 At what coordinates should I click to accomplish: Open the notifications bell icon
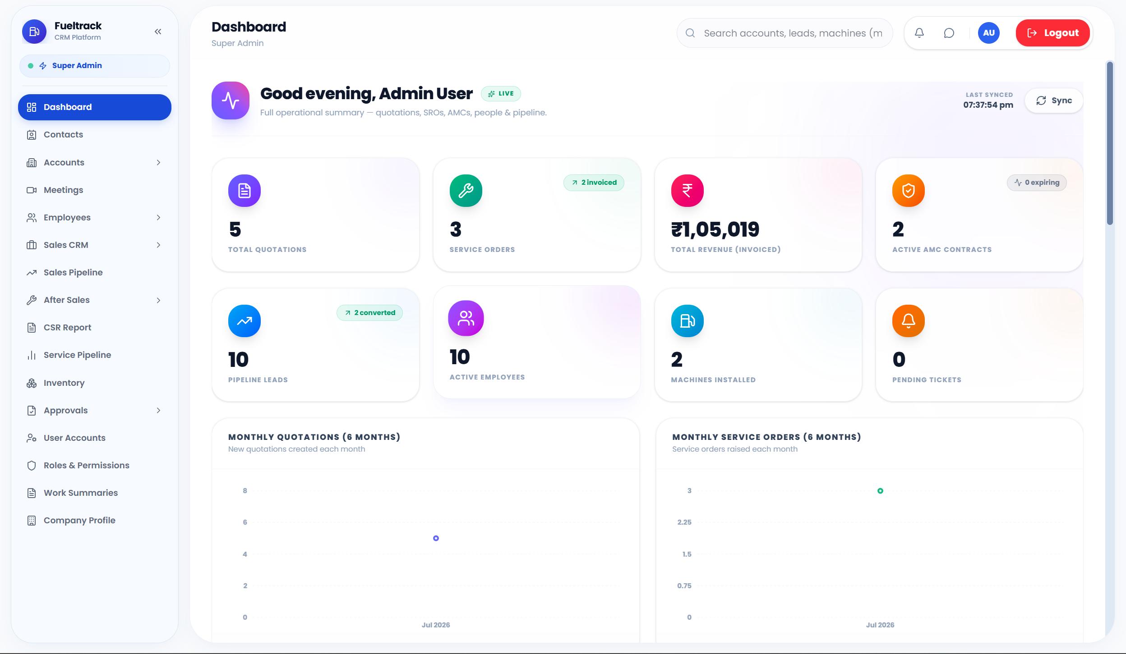tap(919, 33)
